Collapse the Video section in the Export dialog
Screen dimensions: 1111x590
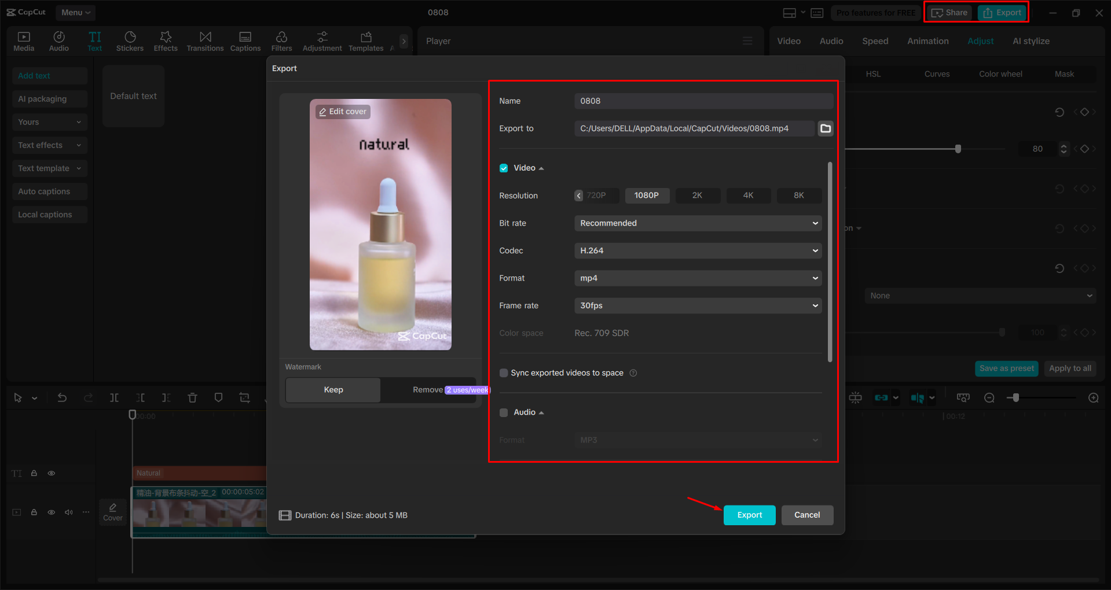click(541, 168)
